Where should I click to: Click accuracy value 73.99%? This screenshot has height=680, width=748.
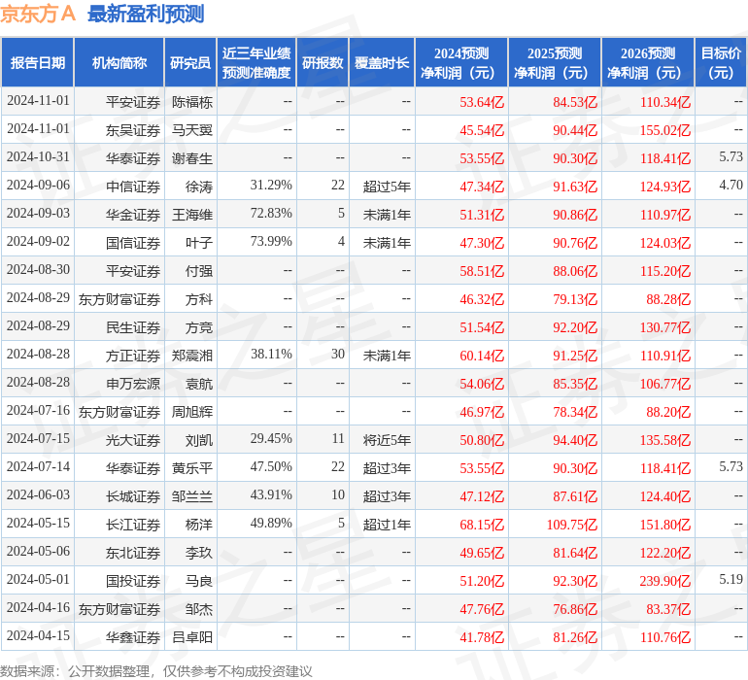pos(271,242)
